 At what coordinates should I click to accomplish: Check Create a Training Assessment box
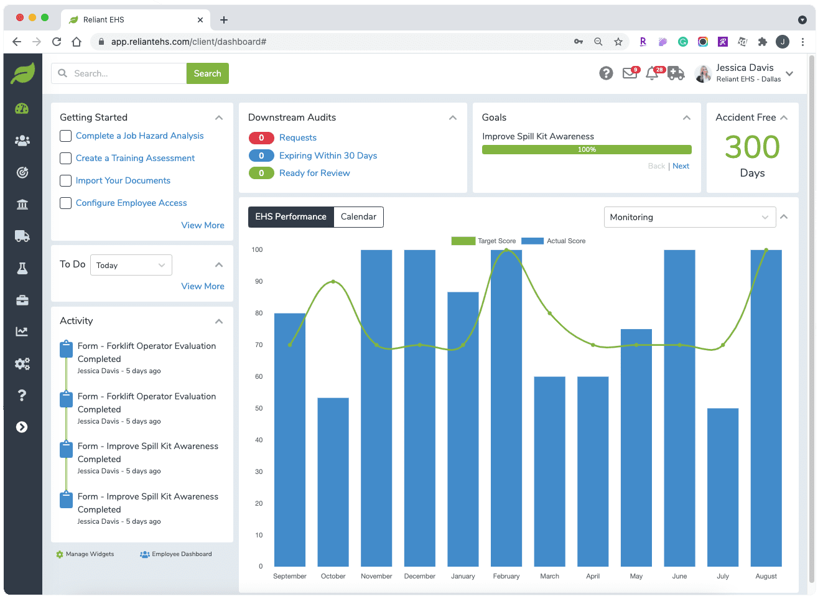click(x=65, y=158)
